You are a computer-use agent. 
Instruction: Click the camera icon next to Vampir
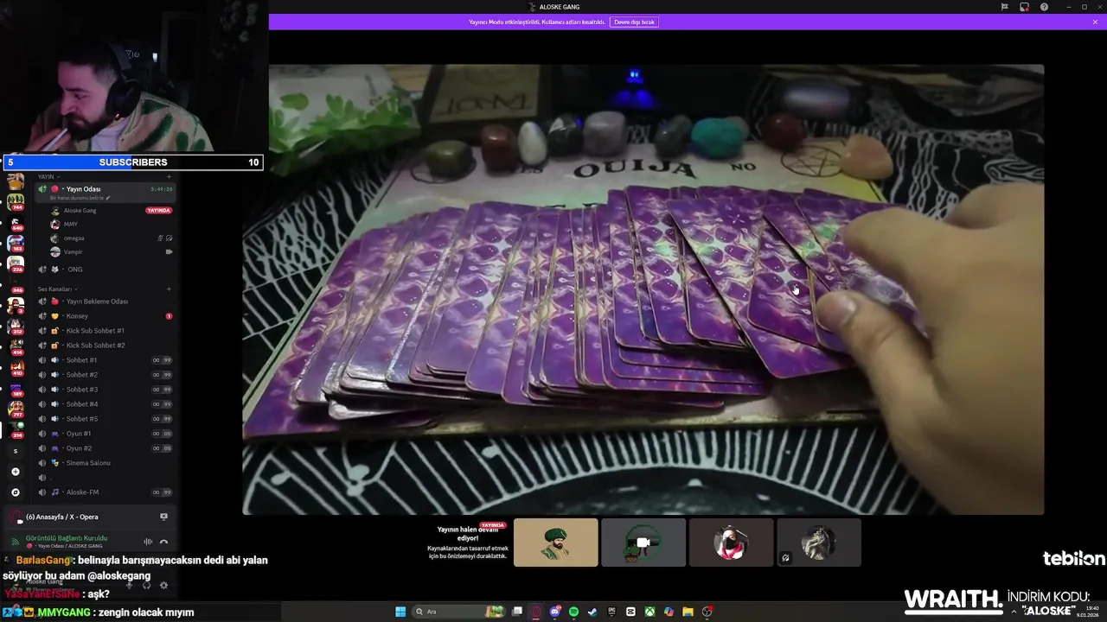[169, 252]
